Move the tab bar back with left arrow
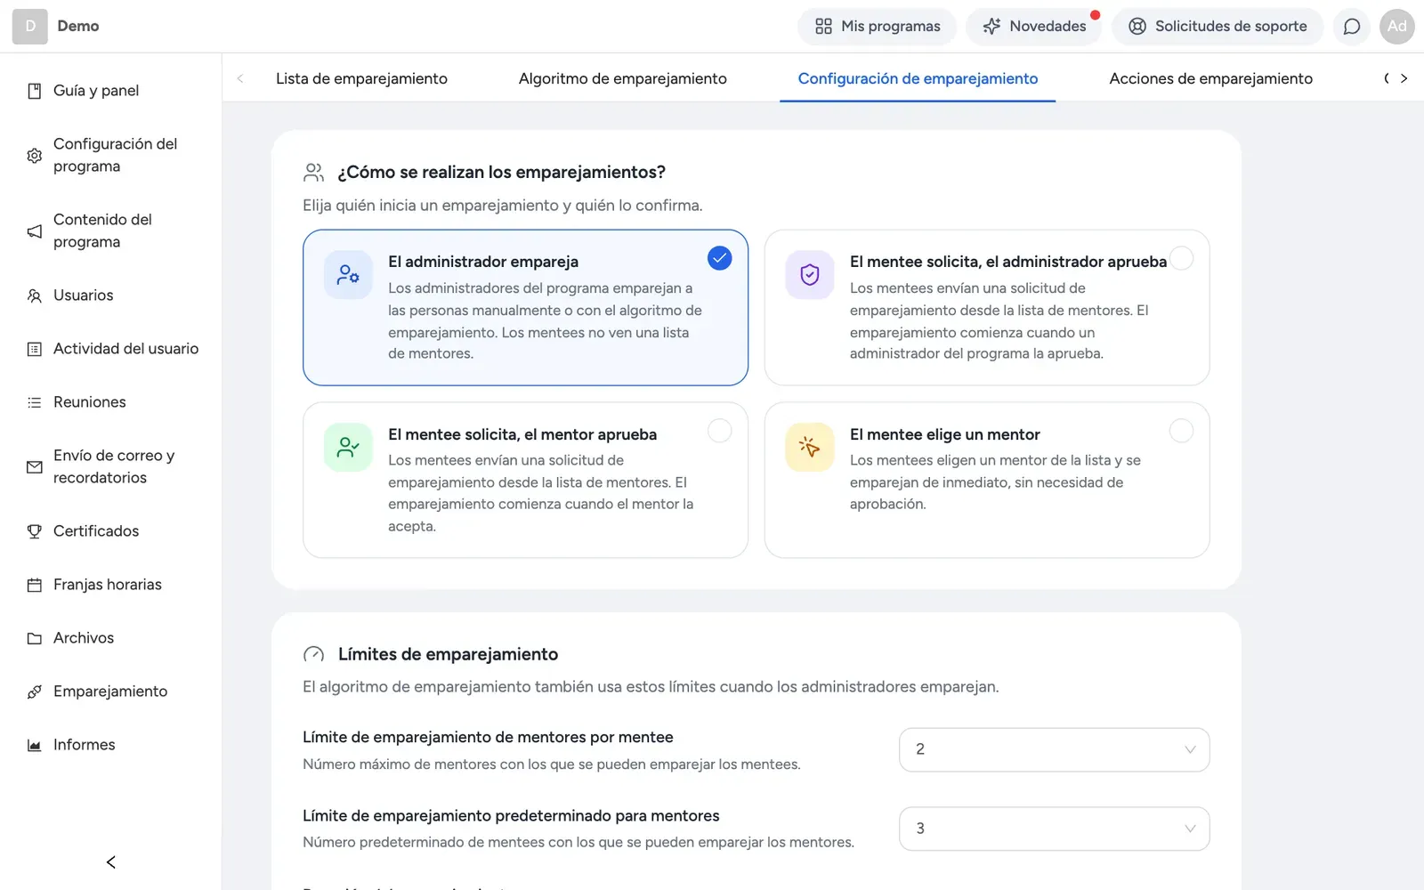The width and height of the screenshot is (1424, 890). [x=240, y=78]
